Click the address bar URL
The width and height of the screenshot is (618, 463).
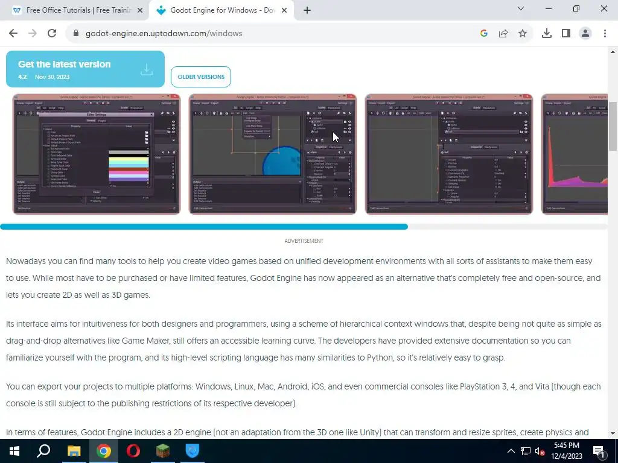[x=164, y=34]
